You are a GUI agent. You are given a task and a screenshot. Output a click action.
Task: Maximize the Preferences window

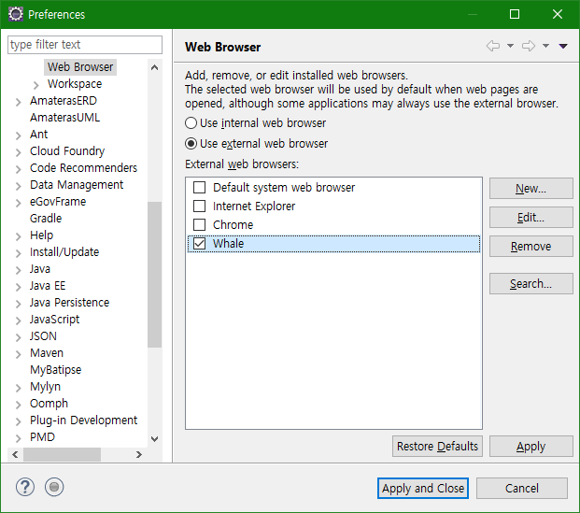tap(515, 14)
